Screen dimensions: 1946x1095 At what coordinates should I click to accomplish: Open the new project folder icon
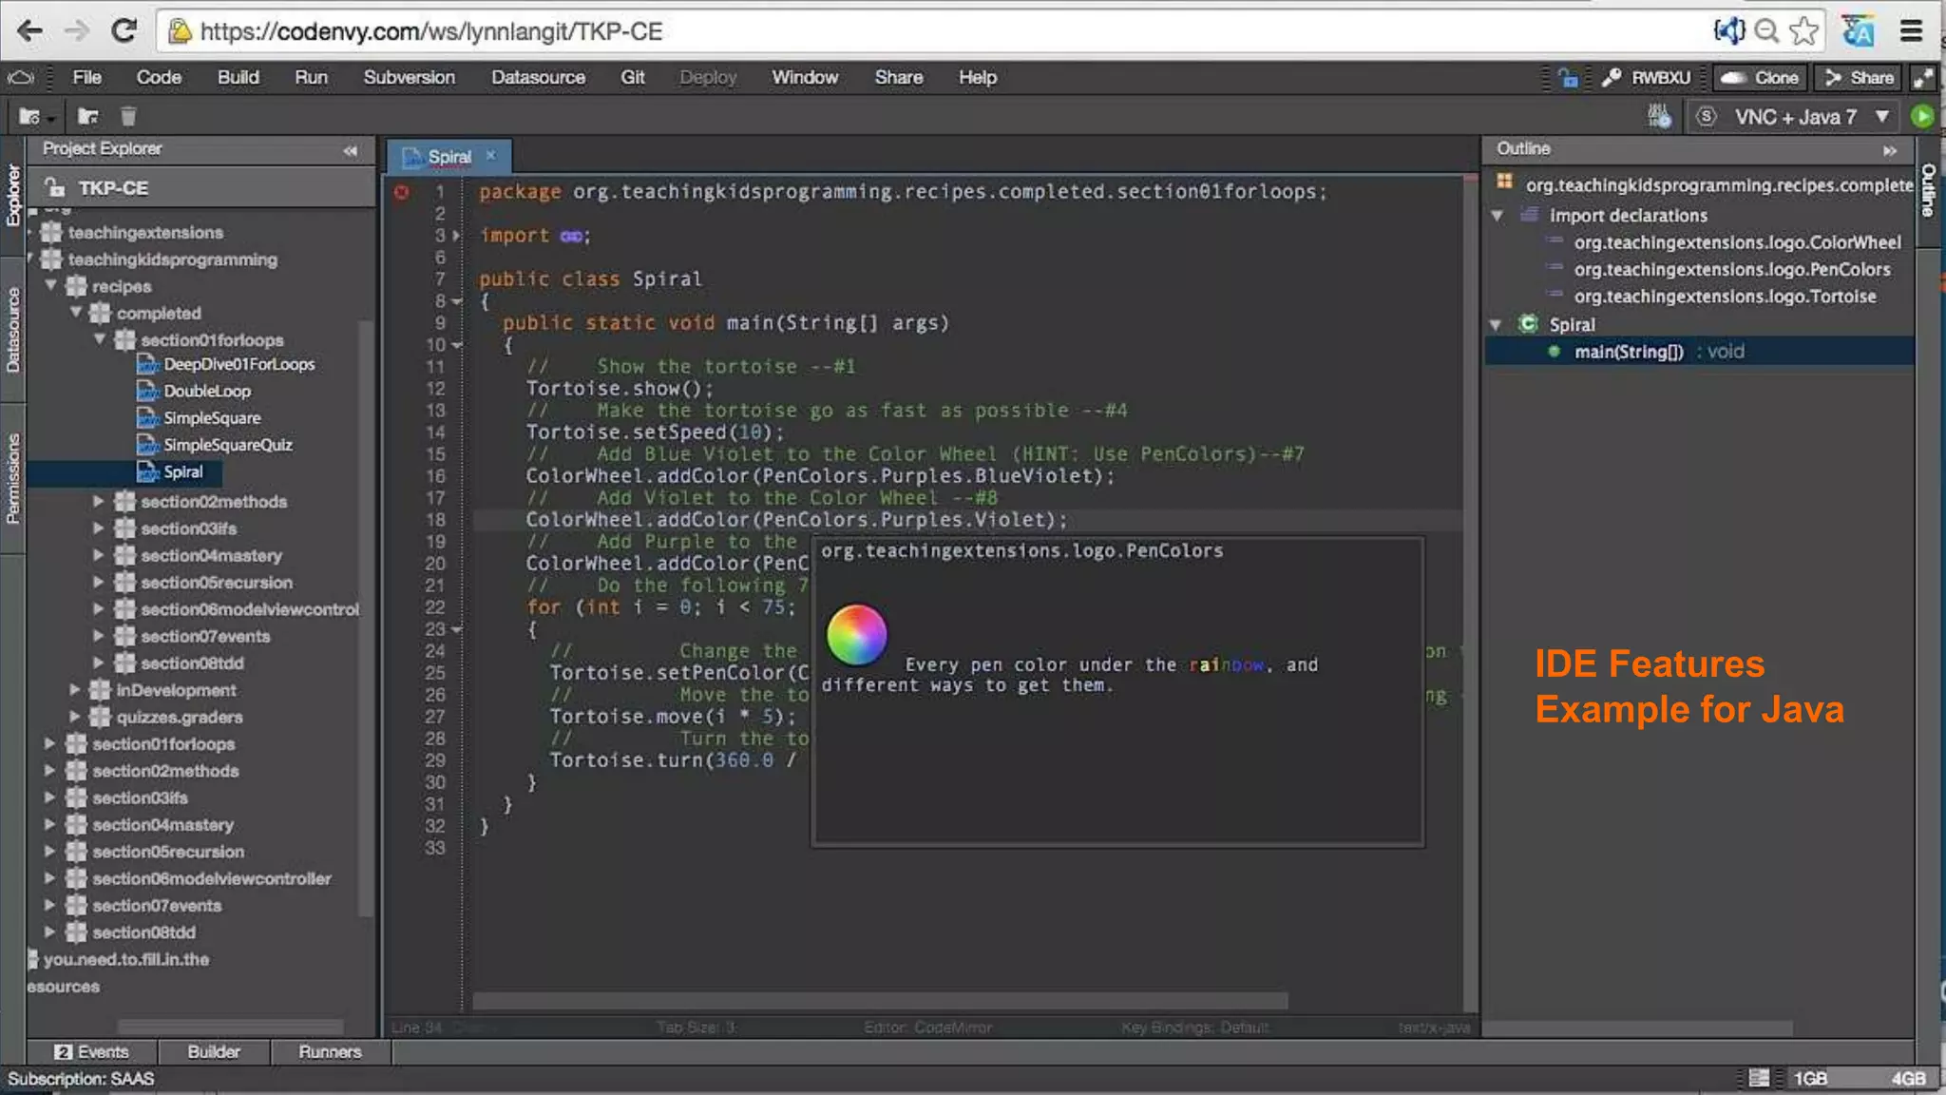pos(31,117)
